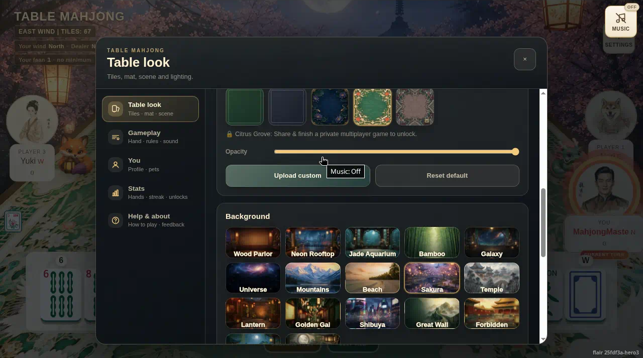
Task: Click the fox pet beside Yuki
Action: click(76, 155)
